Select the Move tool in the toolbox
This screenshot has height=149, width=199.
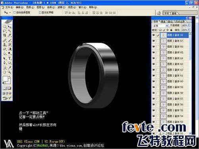pos(10,27)
